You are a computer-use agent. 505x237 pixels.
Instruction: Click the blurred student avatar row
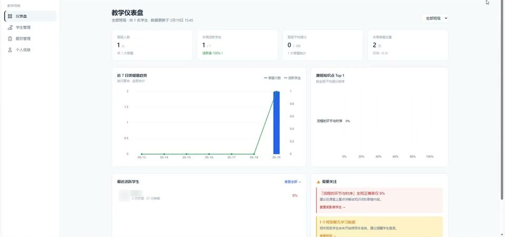(x=209, y=196)
